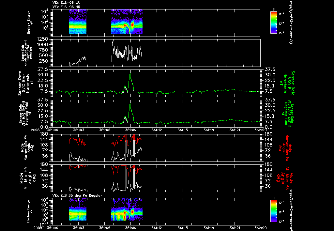Click the field peak in MAG SAF-B panel

[x=130, y=102]
